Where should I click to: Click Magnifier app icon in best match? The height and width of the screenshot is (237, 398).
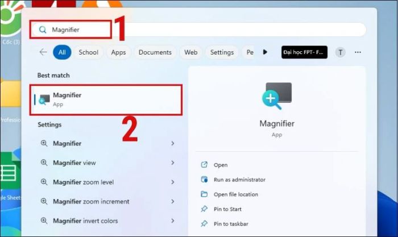tap(44, 99)
